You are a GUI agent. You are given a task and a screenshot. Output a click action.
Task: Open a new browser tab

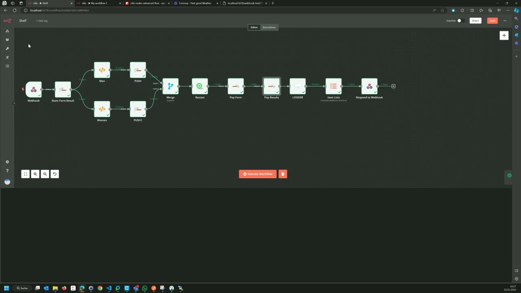pyautogui.click(x=273, y=3)
